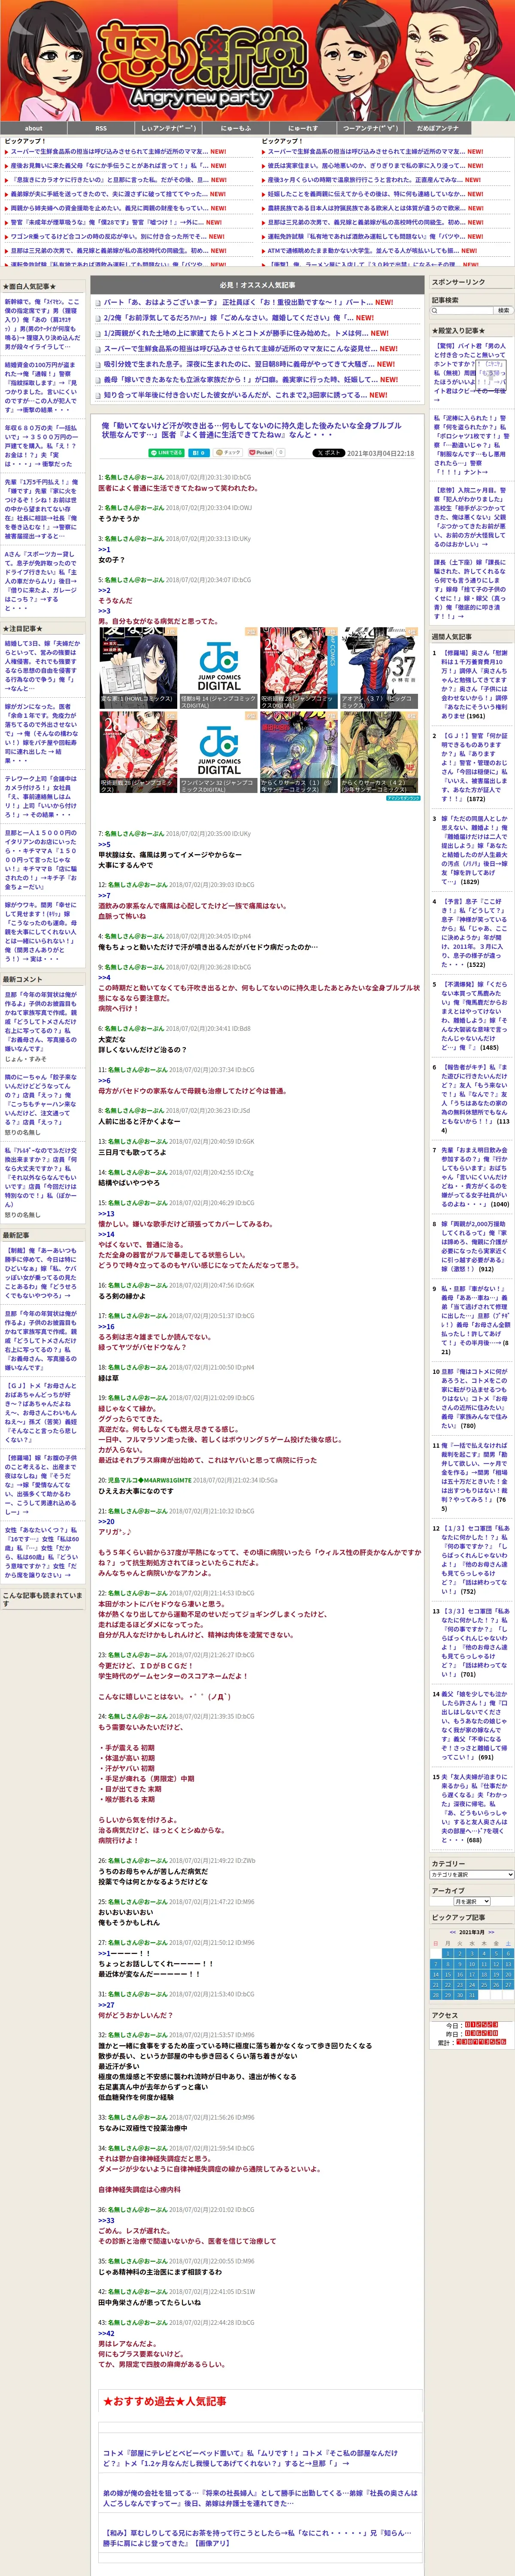
Task: Click the こんな記事も読まれています heading
Action: tap(43, 1599)
